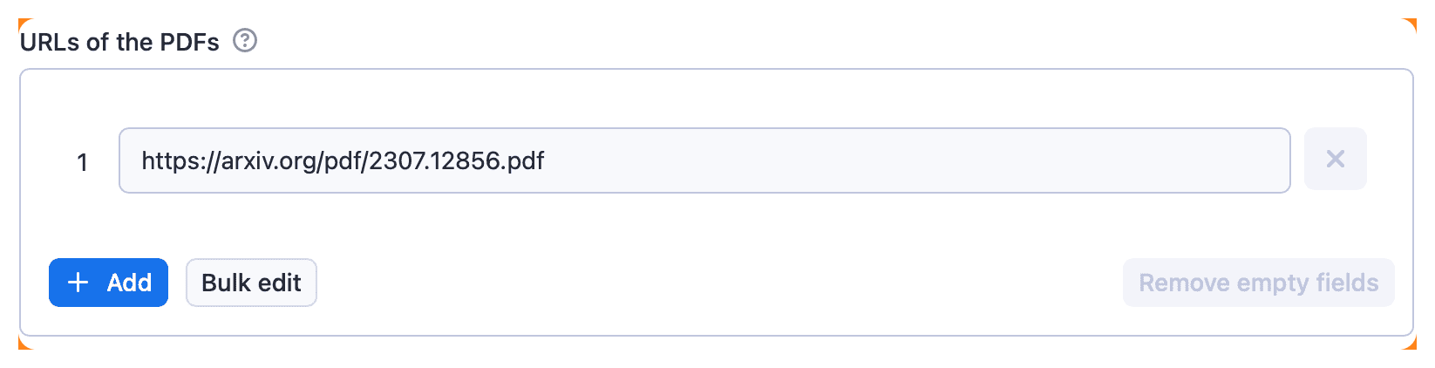1435x368 pixels.
Task: Click the word "Add" on the blue button
Action: (x=129, y=283)
